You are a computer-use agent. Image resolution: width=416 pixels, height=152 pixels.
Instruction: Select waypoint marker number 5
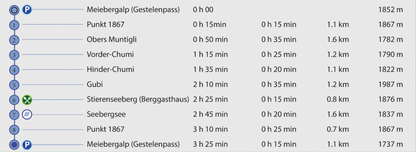14,85
